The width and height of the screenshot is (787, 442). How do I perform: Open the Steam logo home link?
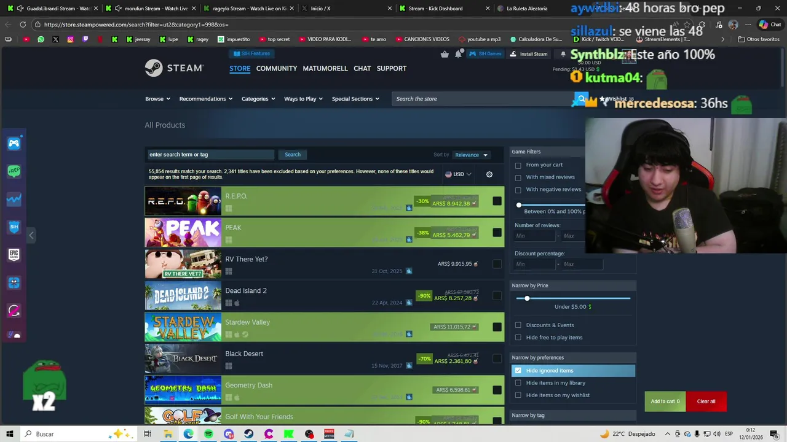pyautogui.click(x=174, y=68)
